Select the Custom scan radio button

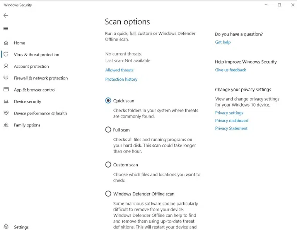point(108,164)
